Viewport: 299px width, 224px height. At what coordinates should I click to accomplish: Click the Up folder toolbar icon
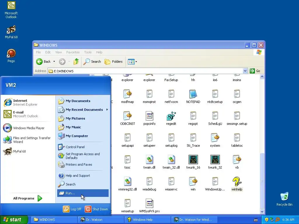[x=76, y=62]
